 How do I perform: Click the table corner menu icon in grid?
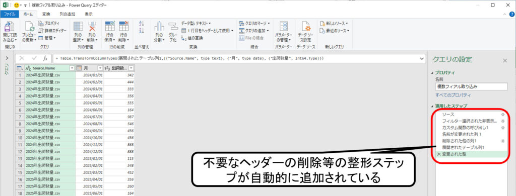pyautogui.click(x=20, y=68)
